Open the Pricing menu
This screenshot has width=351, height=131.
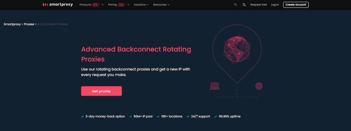pyautogui.click(x=112, y=5)
